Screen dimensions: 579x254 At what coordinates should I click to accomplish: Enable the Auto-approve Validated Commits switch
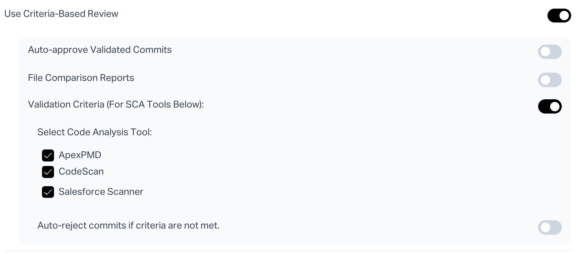(549, 52)
